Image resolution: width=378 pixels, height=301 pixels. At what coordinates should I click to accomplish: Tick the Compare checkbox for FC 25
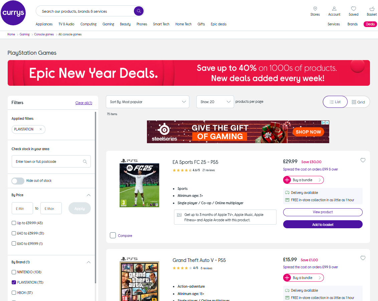coord(113,235)
